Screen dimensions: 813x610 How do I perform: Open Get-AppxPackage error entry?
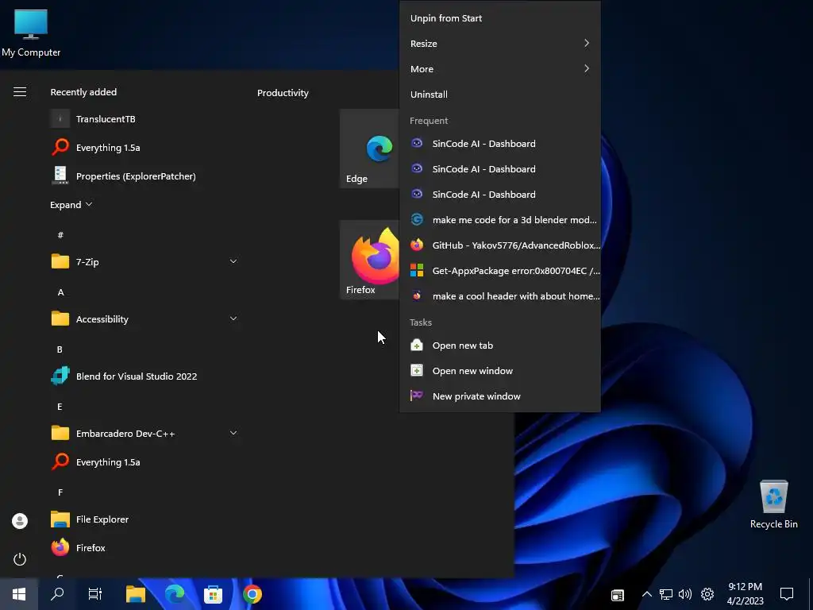coord(500,271)
